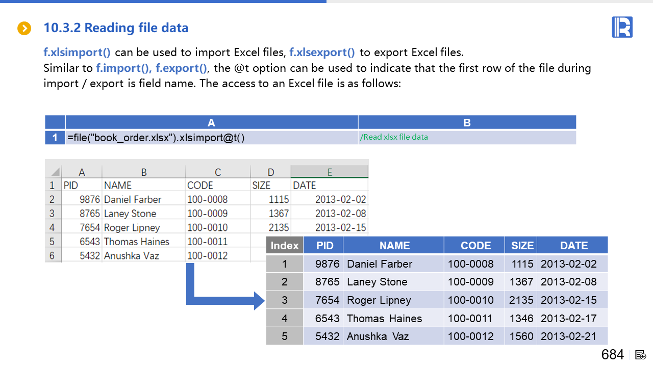Click the DATE header in result table
The width and height of the screenshot is (653, 367).
click(573, 246)
